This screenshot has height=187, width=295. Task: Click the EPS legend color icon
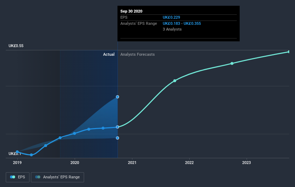click(x=13, y=177)
